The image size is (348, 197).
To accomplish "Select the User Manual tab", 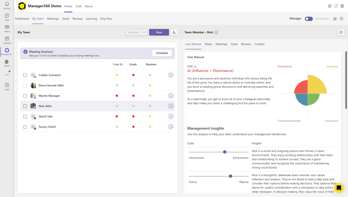I will click(193, 44).
